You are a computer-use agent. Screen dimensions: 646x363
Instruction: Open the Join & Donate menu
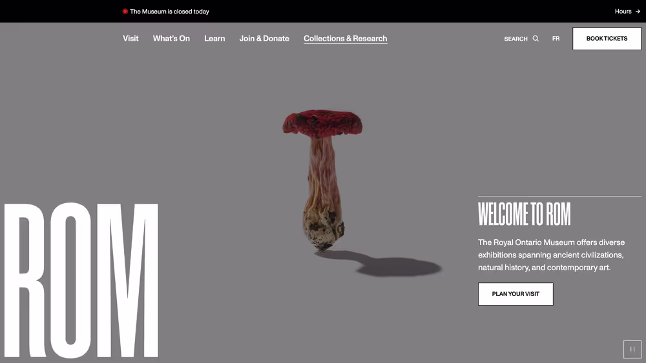(x=264, y=39)
